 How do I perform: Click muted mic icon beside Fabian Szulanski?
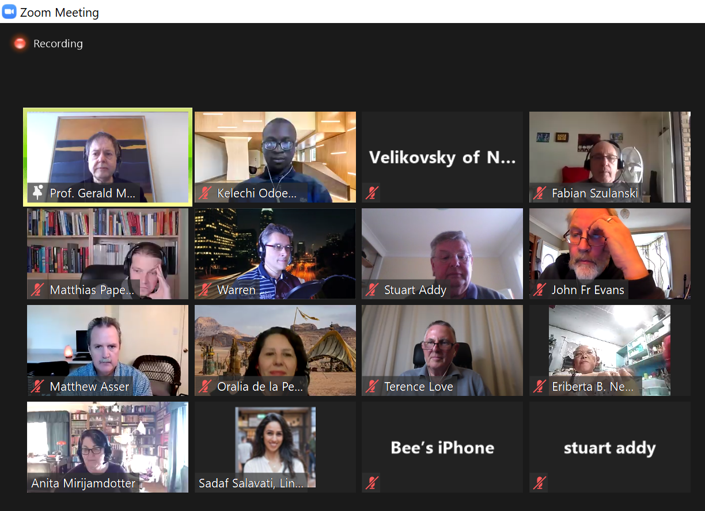[x=540, y=193]
